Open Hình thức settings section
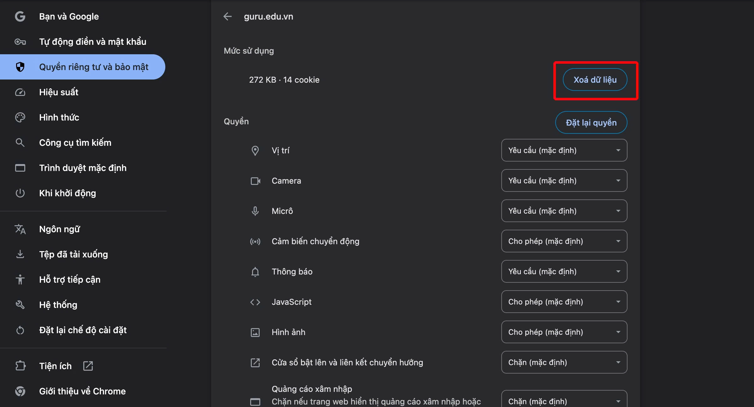 click(83, 117)
